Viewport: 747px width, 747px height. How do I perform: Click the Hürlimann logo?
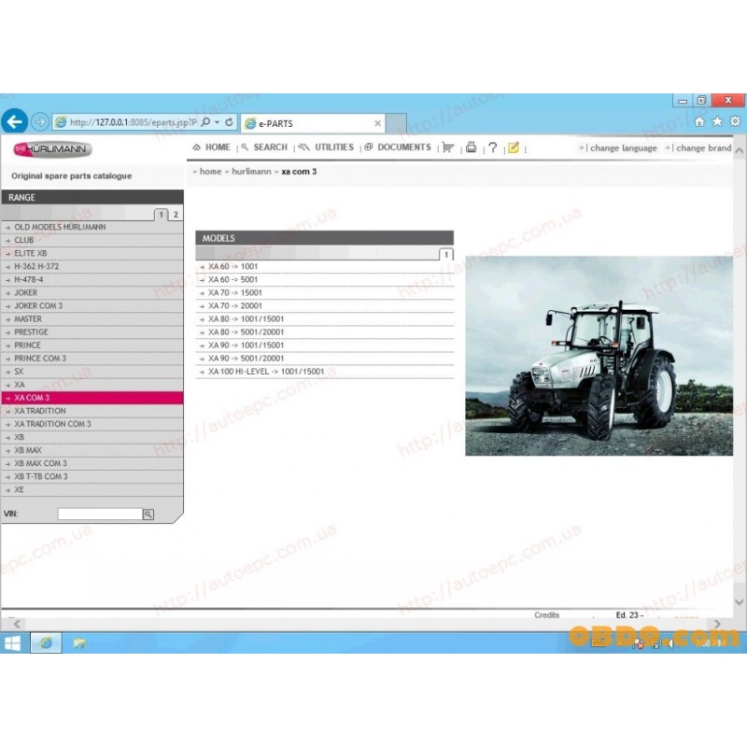click(x=52, y=149)
